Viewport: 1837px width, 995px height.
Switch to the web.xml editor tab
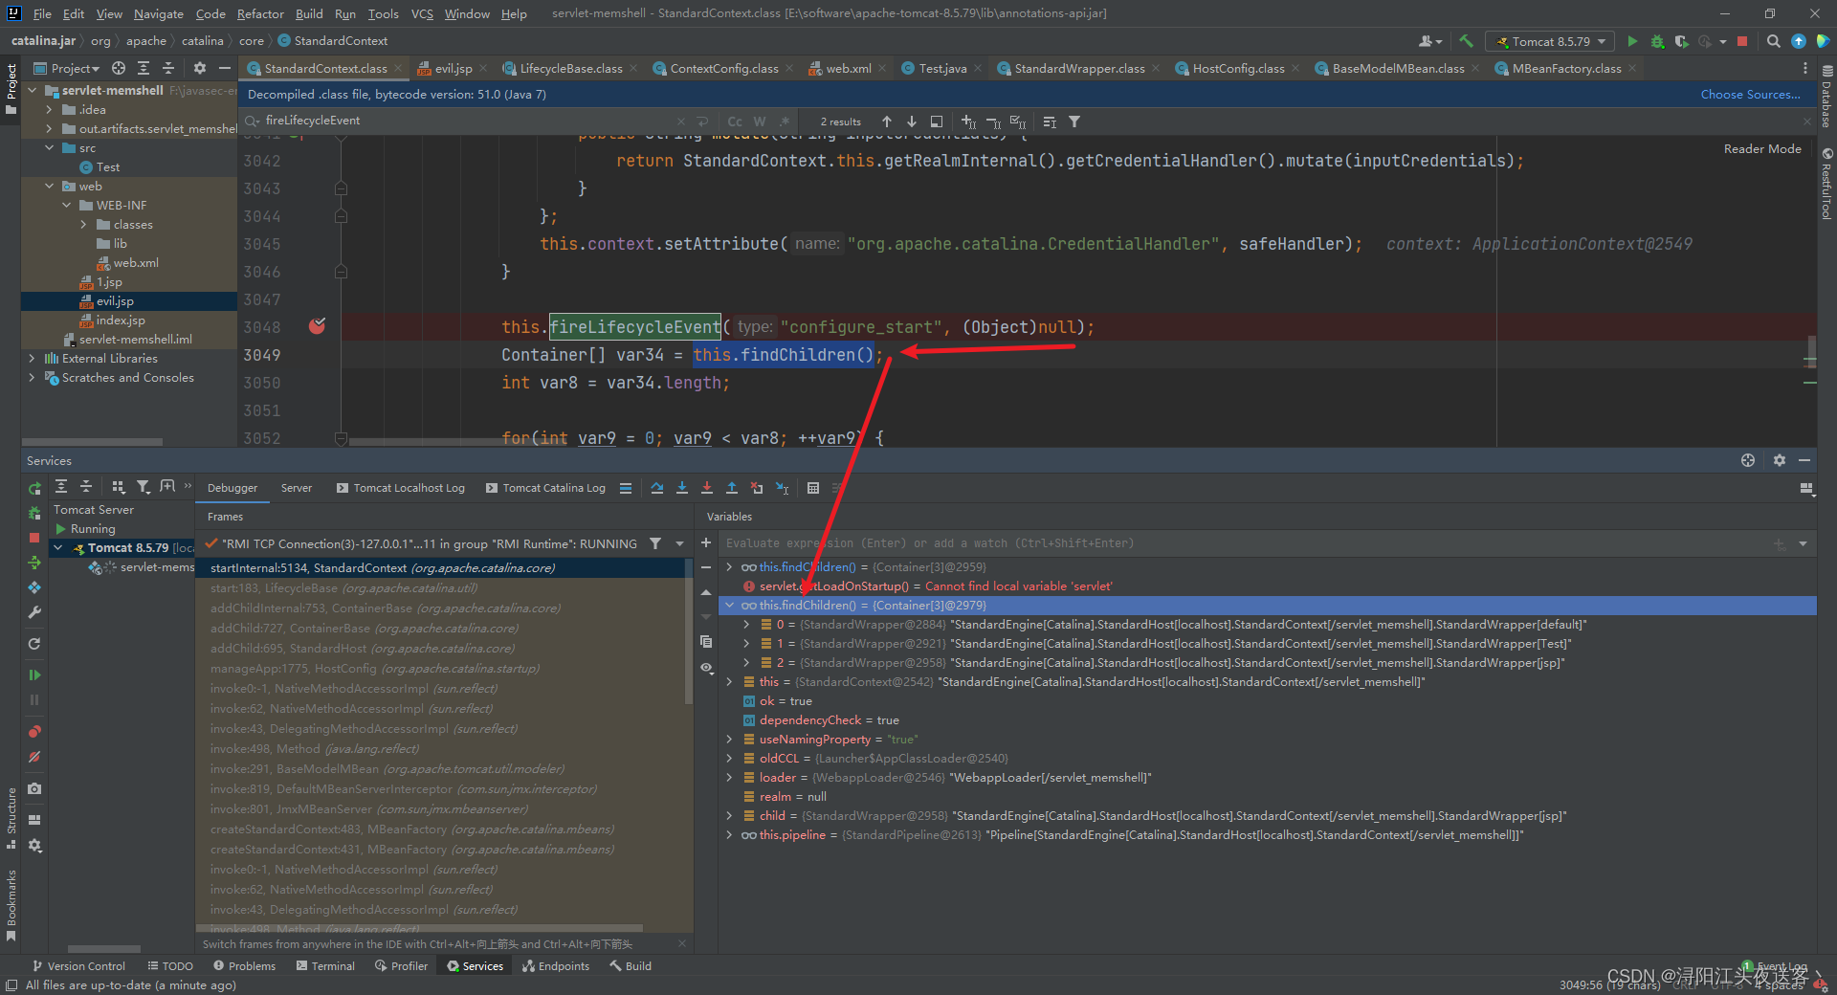(x=848, y=68)
